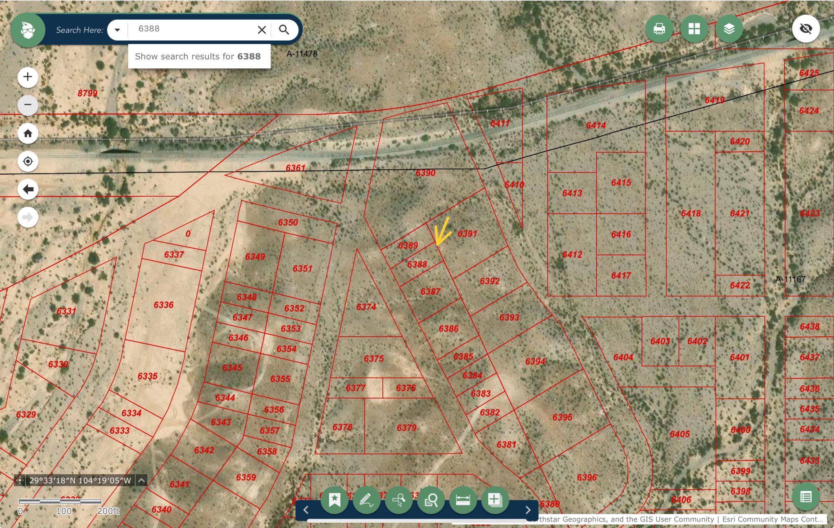Click parcel label 6394
Image resolution: width=834 pixels, height=528 pixels.
point(535,361)
